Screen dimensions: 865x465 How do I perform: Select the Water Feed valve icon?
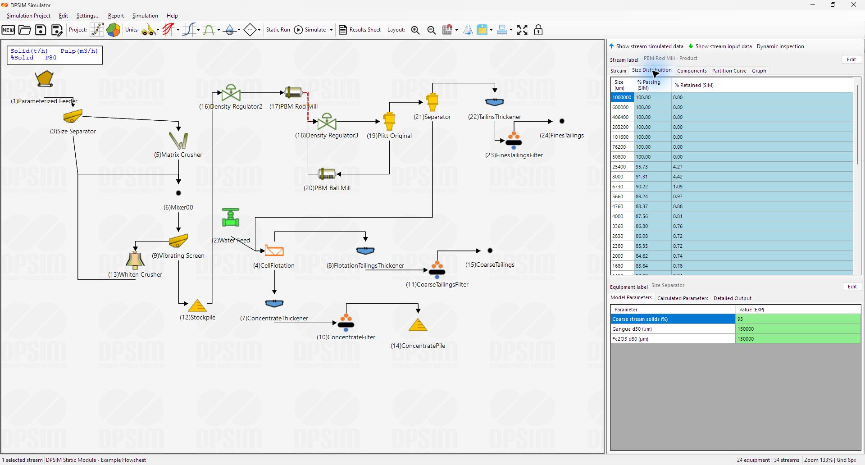[x=231, y=217]
